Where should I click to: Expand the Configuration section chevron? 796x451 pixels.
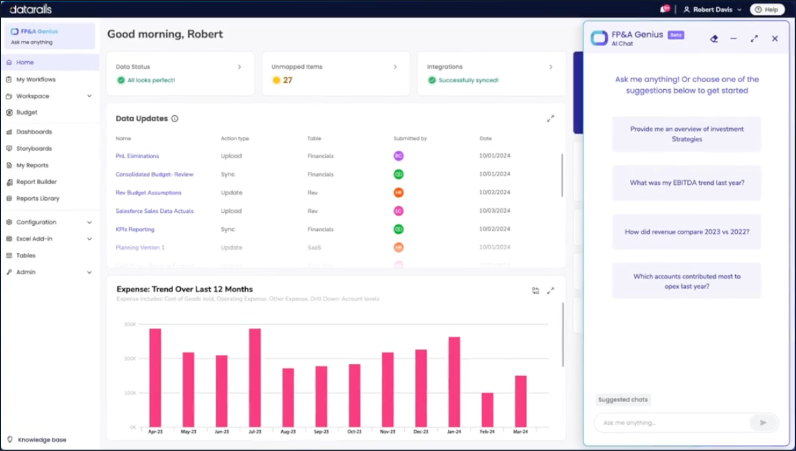(x=89, y=222)
